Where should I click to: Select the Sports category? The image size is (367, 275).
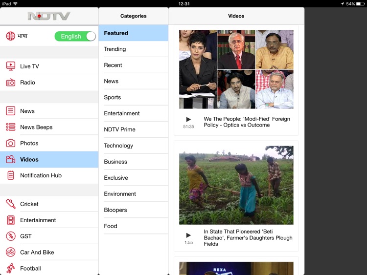(134, 97)
